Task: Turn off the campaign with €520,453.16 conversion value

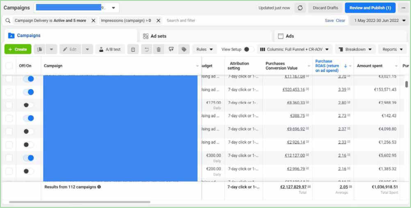Action: coord(29,92)
